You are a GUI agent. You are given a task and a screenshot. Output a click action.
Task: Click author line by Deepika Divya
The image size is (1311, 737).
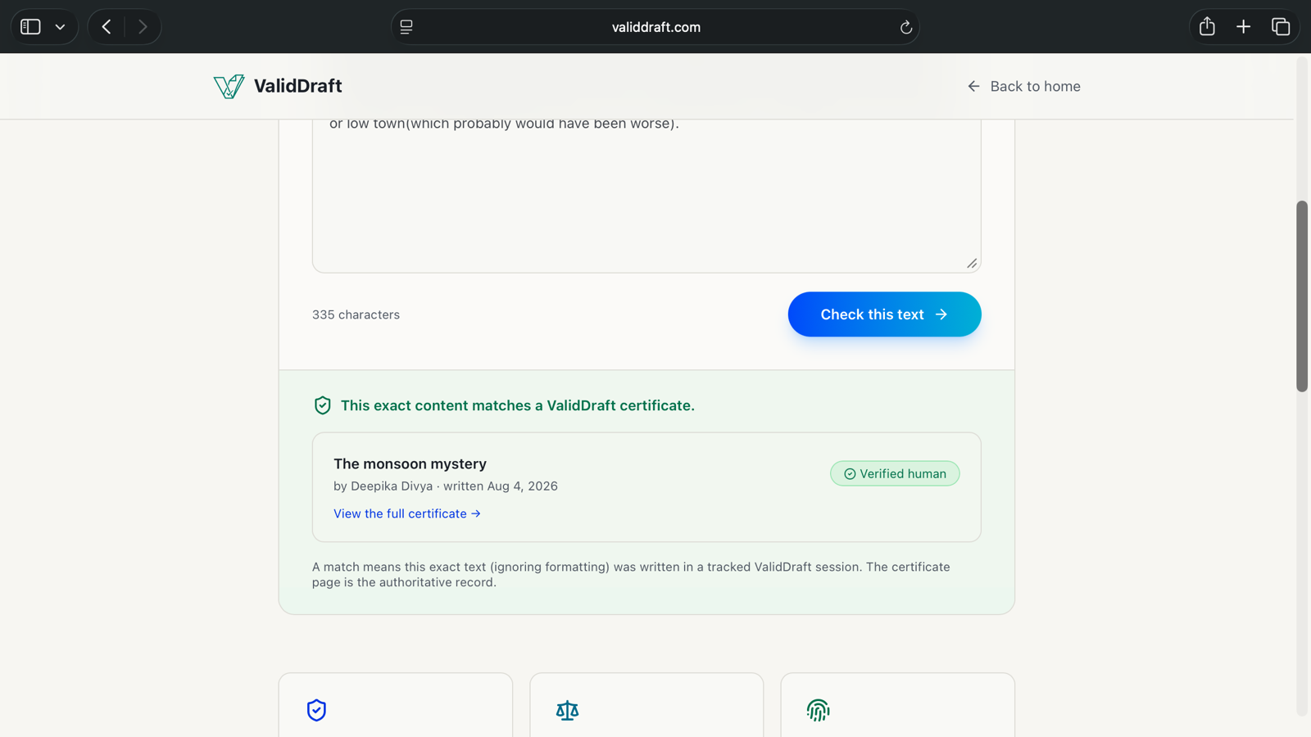(446, 486)
